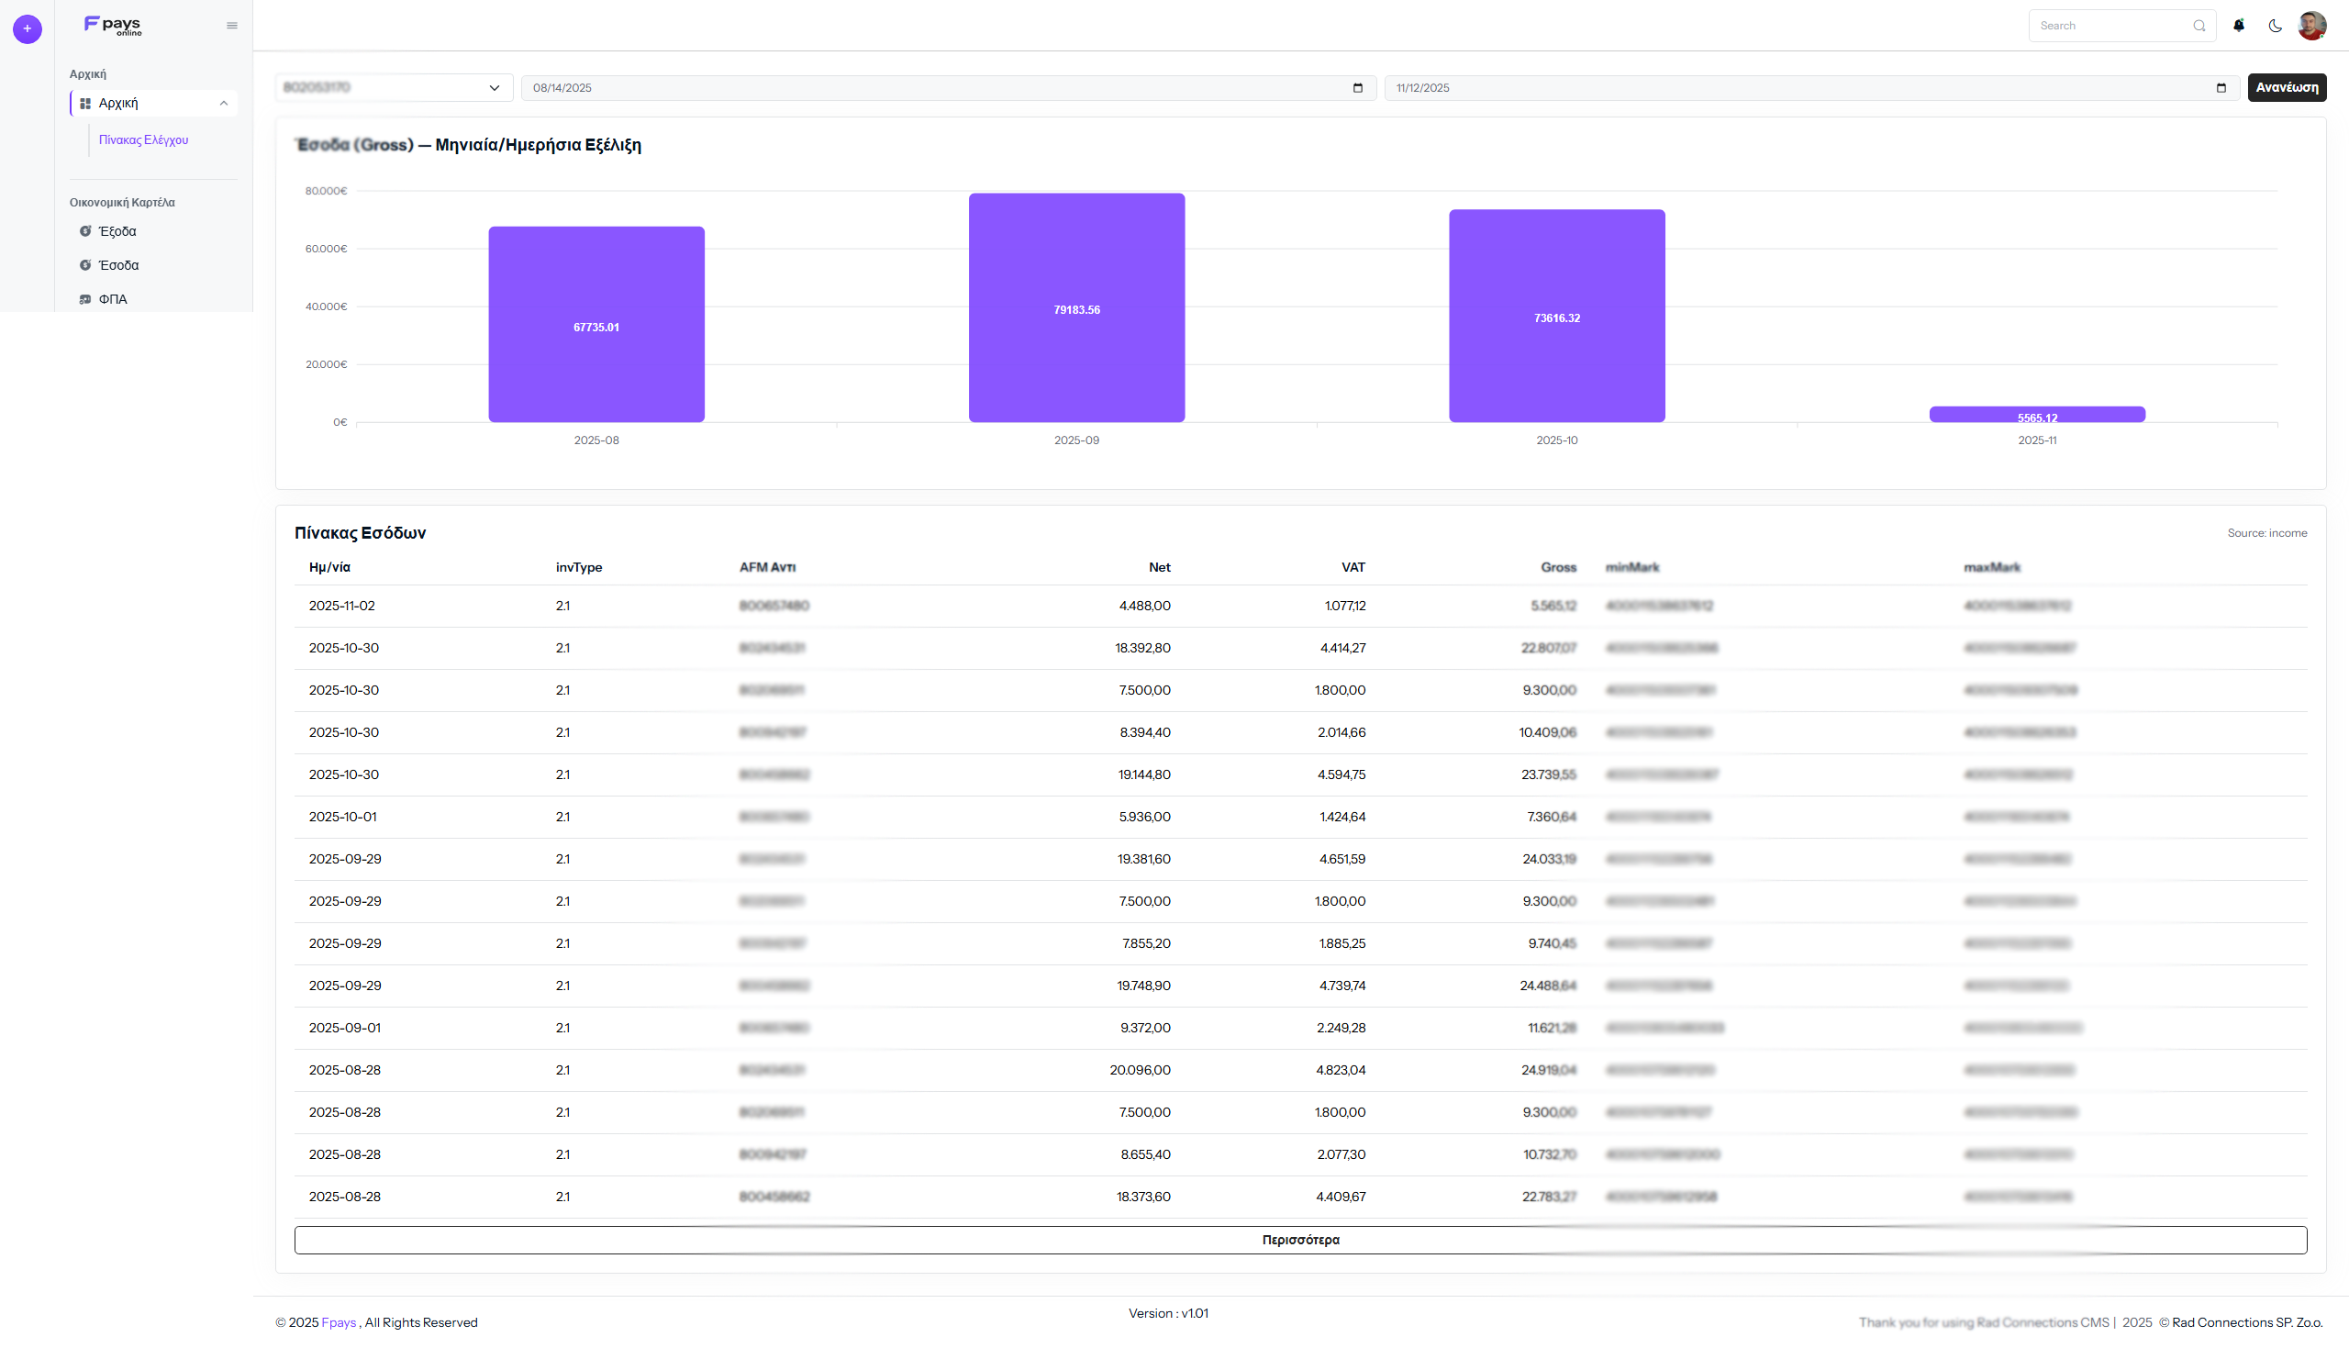
Task: Open the Έξοδα sidebar section
Action: point(117,231)
